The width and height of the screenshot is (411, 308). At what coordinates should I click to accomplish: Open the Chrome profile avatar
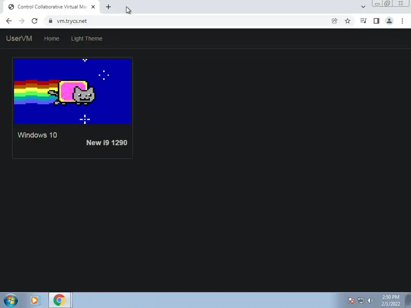pos(389,21)
